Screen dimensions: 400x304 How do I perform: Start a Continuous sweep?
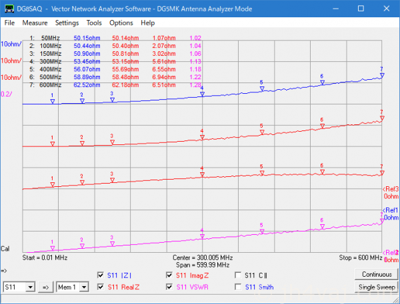[x=376, y=275]
